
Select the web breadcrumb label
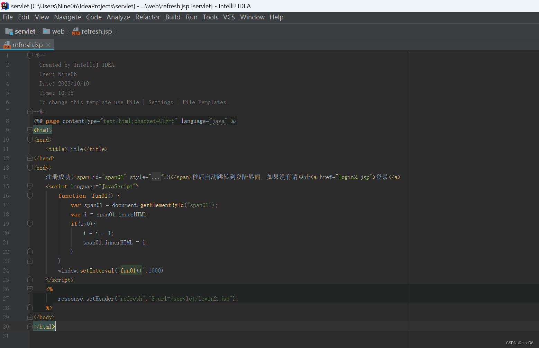[x=58, y=31]
